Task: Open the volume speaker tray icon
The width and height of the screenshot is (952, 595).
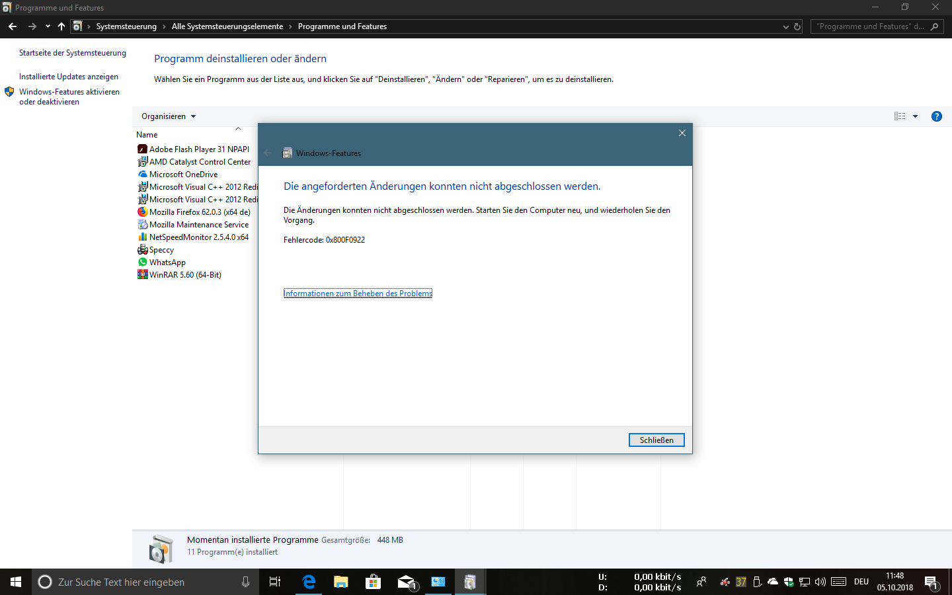Action: [820, 582]
